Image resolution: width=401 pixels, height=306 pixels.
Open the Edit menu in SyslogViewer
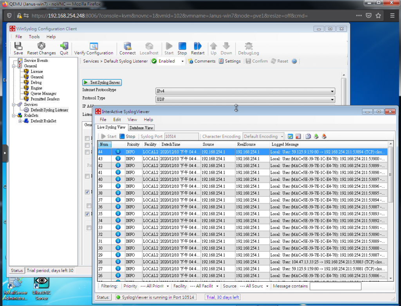117,119
